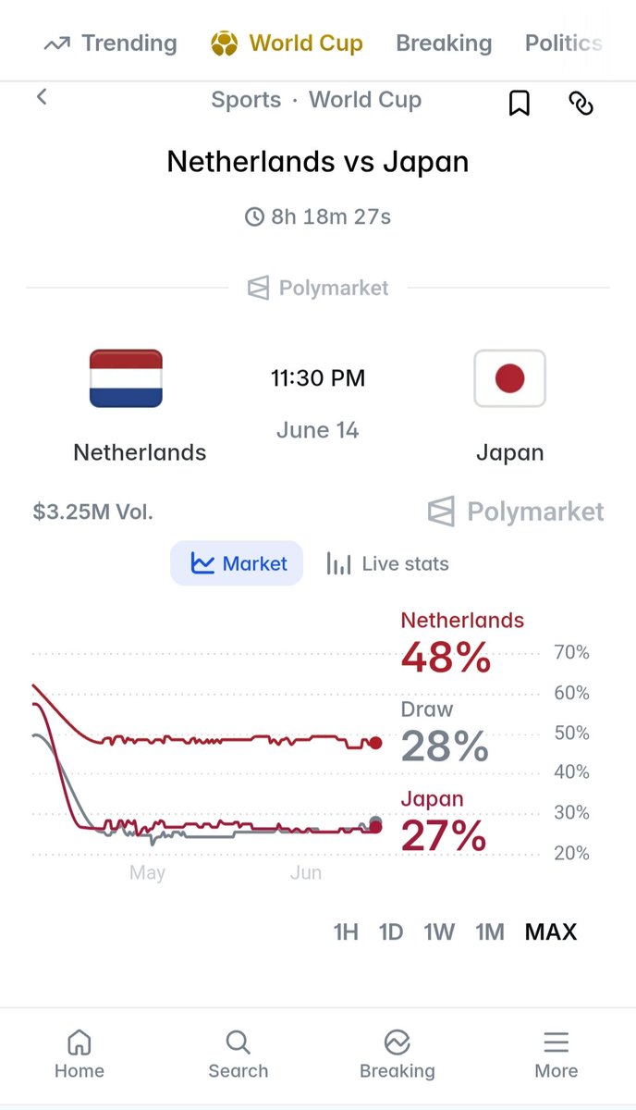Image resolution: width=636 pixels, height=1110 pixels.
Task: Switch to the Market chart view
Action: [x=237, y=563]
